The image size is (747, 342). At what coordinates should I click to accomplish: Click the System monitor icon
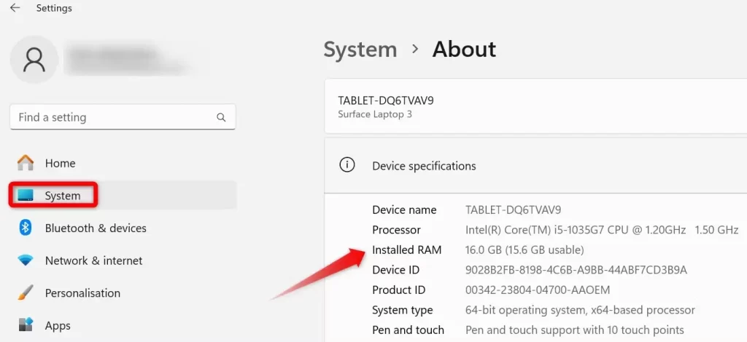26,195
